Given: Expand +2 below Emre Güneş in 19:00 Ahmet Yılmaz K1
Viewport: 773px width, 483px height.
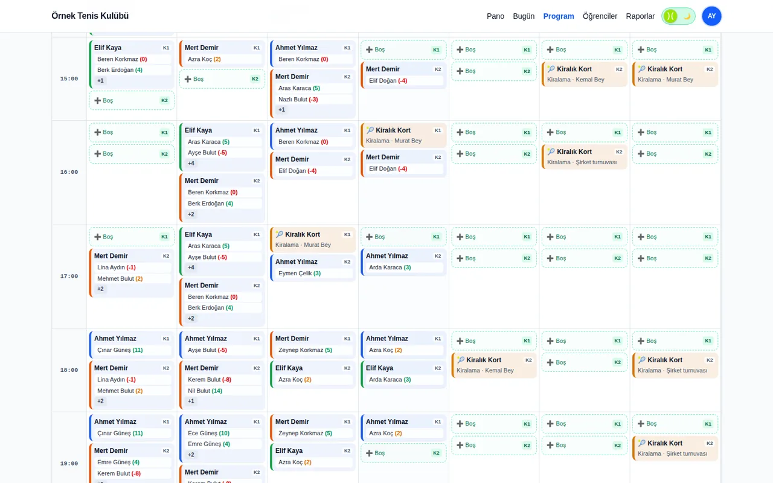Looking at the screenshot, I should 191,455.
